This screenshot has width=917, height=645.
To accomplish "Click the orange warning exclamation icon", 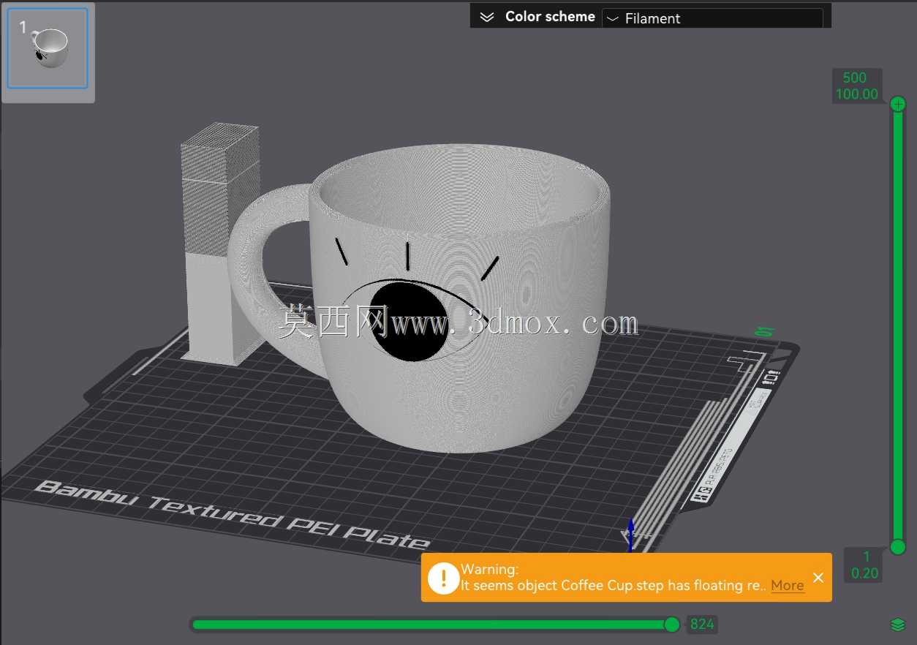I will [443, 578].
